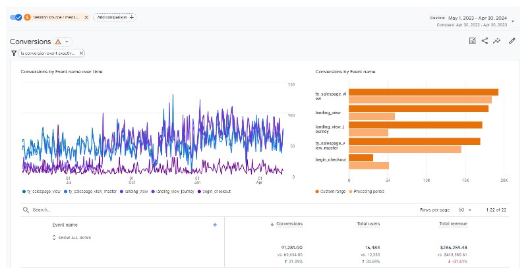Click the Add comparison button
The height and width of the screenshot is (278, 532).
click(115, 17)
